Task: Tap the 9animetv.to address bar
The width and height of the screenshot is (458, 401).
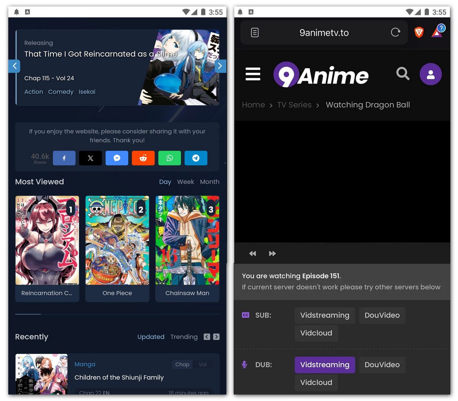Action: click(324, 32)
